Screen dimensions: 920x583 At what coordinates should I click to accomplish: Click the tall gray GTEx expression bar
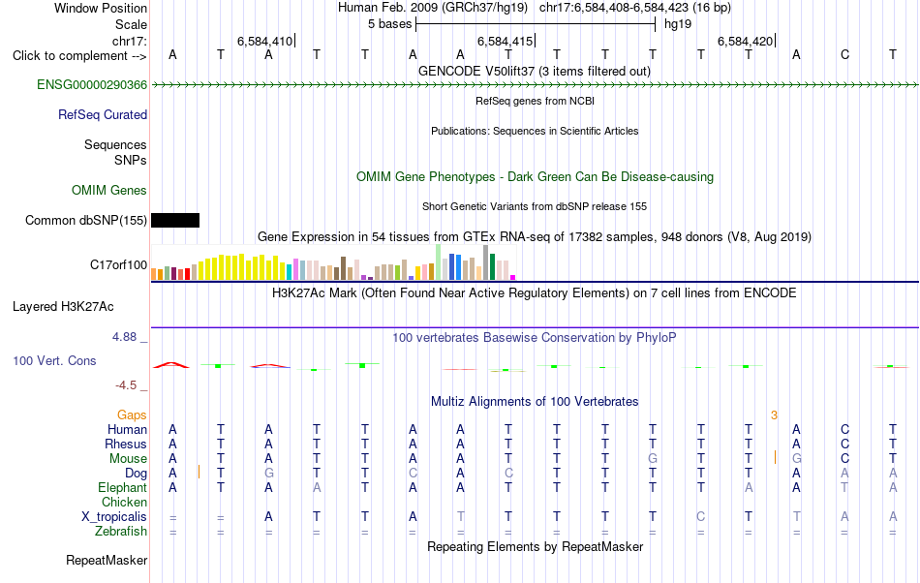(x=486, y=262)
